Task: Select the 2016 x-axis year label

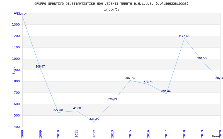Action: pyautogui.click(x=148, y=134)
